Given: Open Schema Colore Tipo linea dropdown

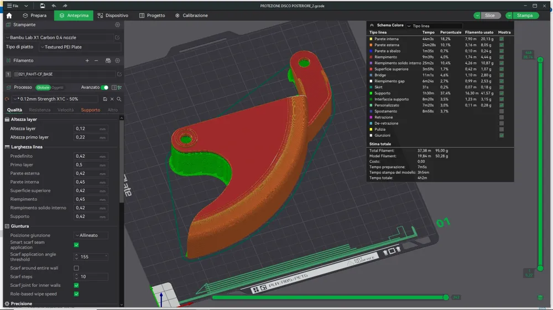Looking at the screenshot, I should tap(434, 26).
